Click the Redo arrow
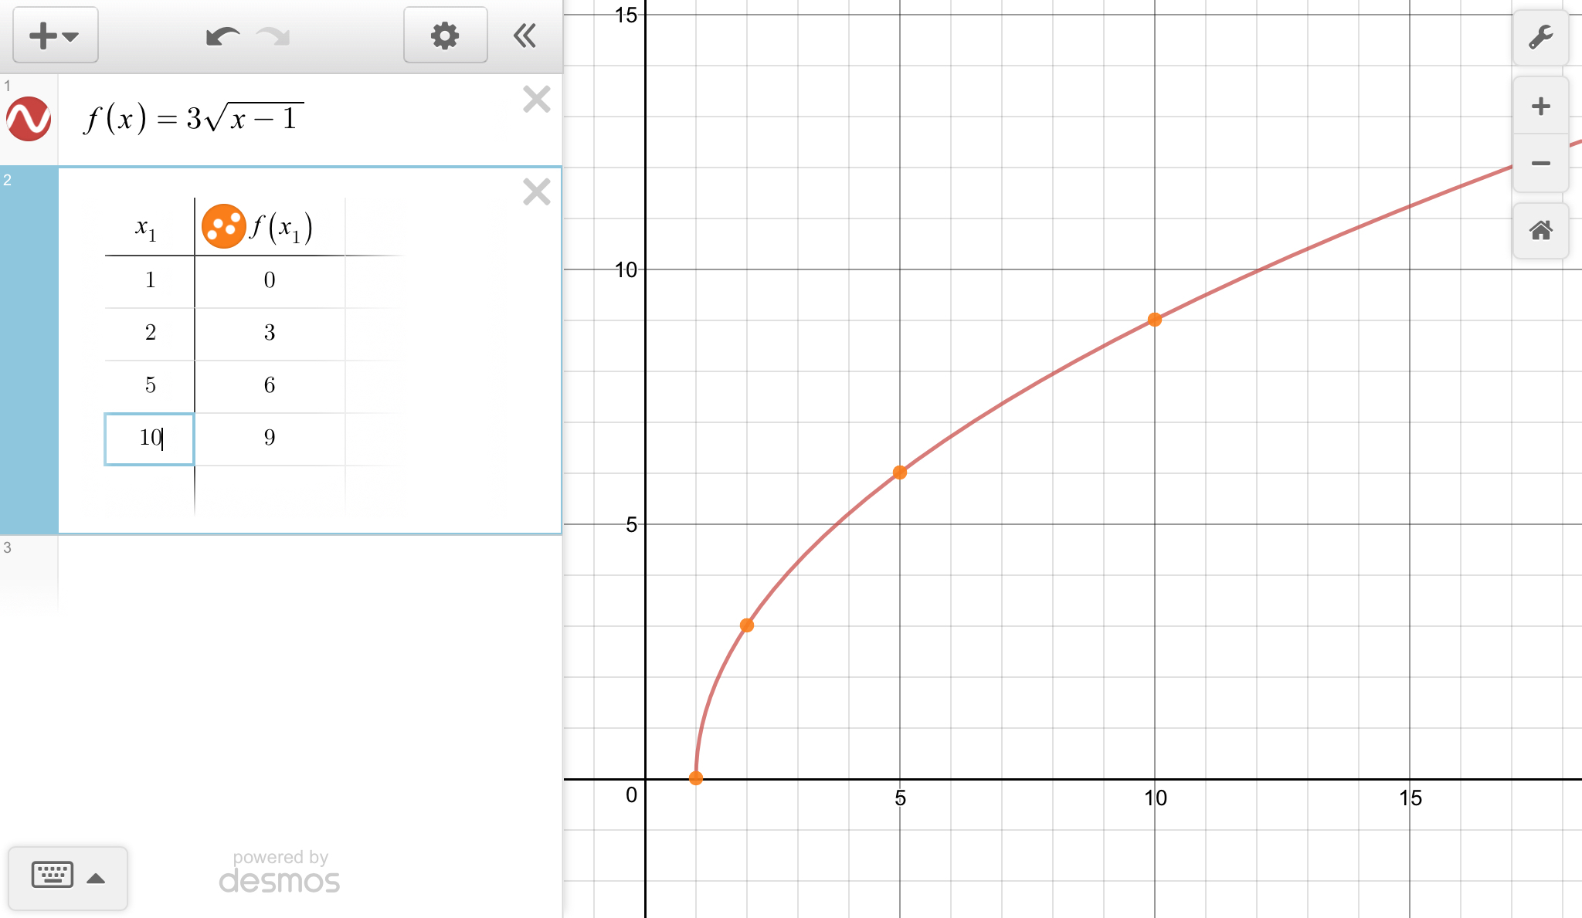 pyautogui.click(x=273, y=36)
